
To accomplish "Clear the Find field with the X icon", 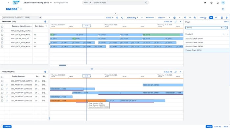I will pos(222,28).
